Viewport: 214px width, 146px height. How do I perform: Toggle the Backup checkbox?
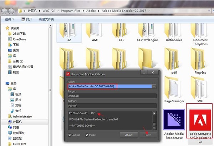click(70, 135)
